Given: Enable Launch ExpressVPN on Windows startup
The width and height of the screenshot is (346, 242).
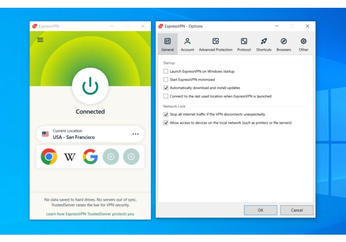Looking at the screenshot, I should click(x=166, y=71).
